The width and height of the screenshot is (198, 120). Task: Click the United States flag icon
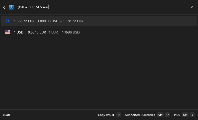[x=8, y=32]
